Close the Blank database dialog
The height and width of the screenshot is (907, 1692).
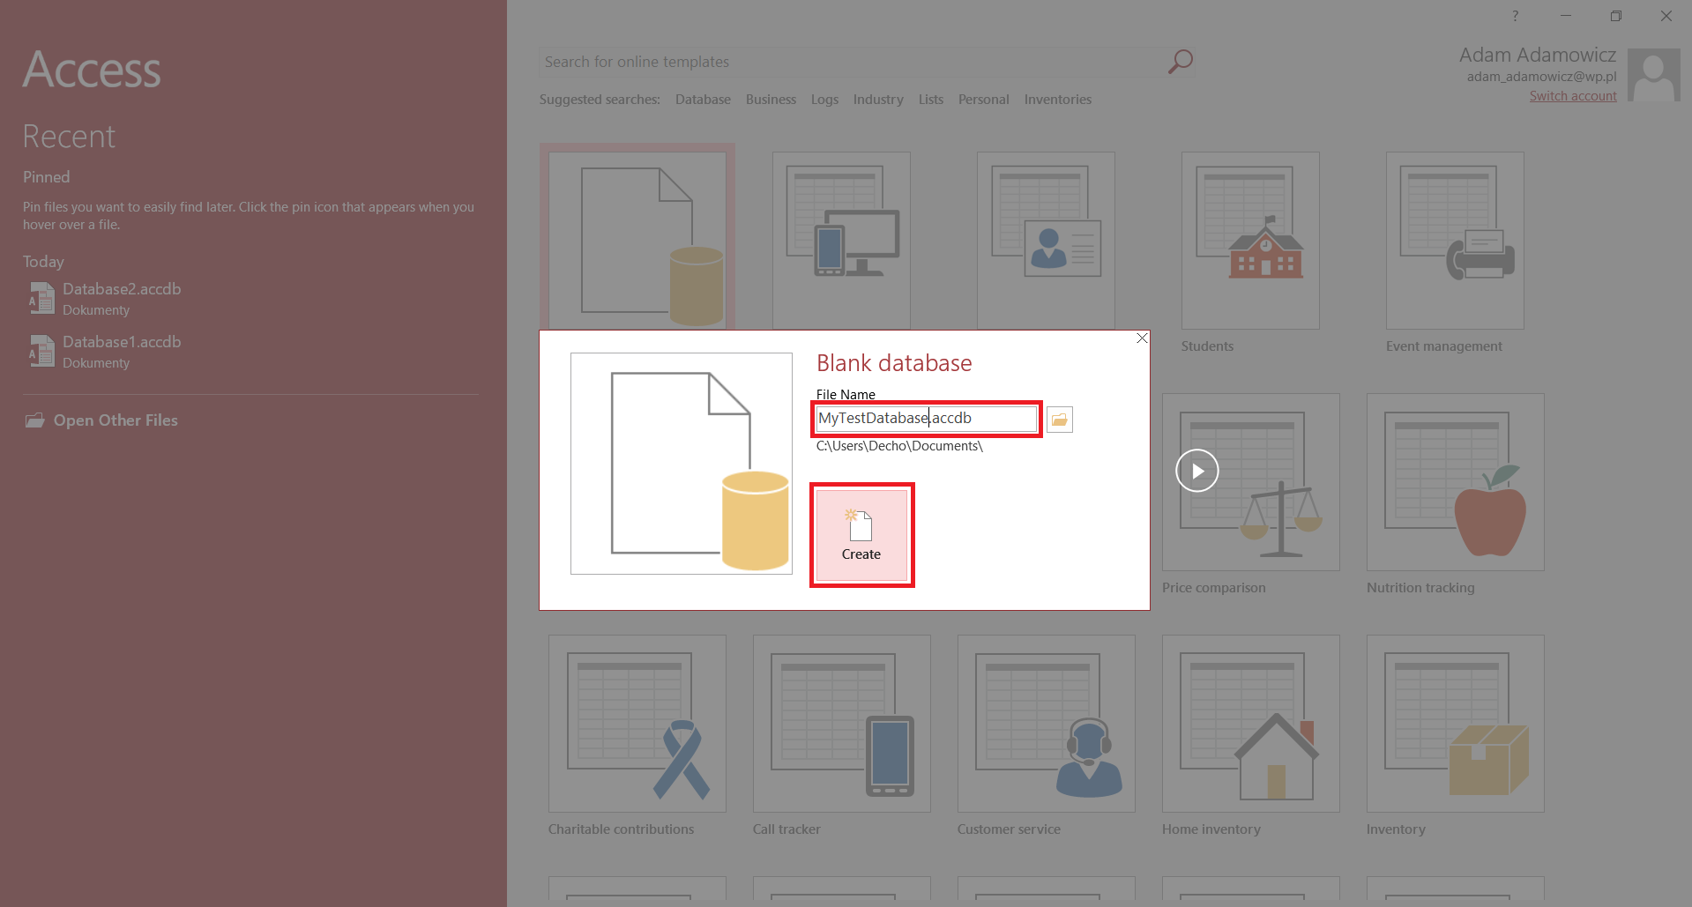(x=1142, y=338)
